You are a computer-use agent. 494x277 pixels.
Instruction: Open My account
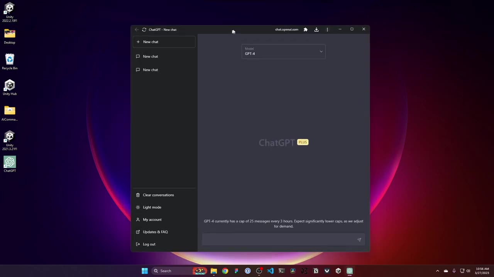point(164,220)
